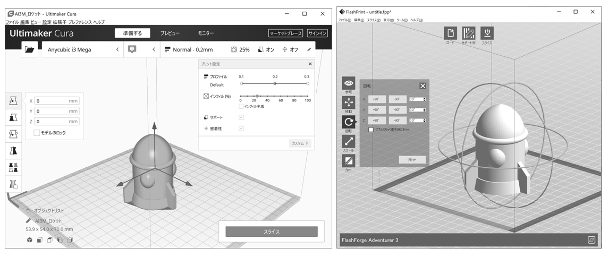The height and width of the screenshot is (257, 608).
Task: Select FlashPrint スケール scale tool
Action: click(349, 141)
